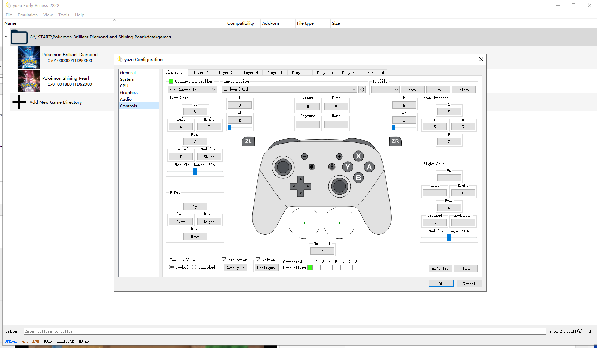Open the Pro Controller type dropdown
Viewport: 597px width, 348px height.
[x=192, y=90]
